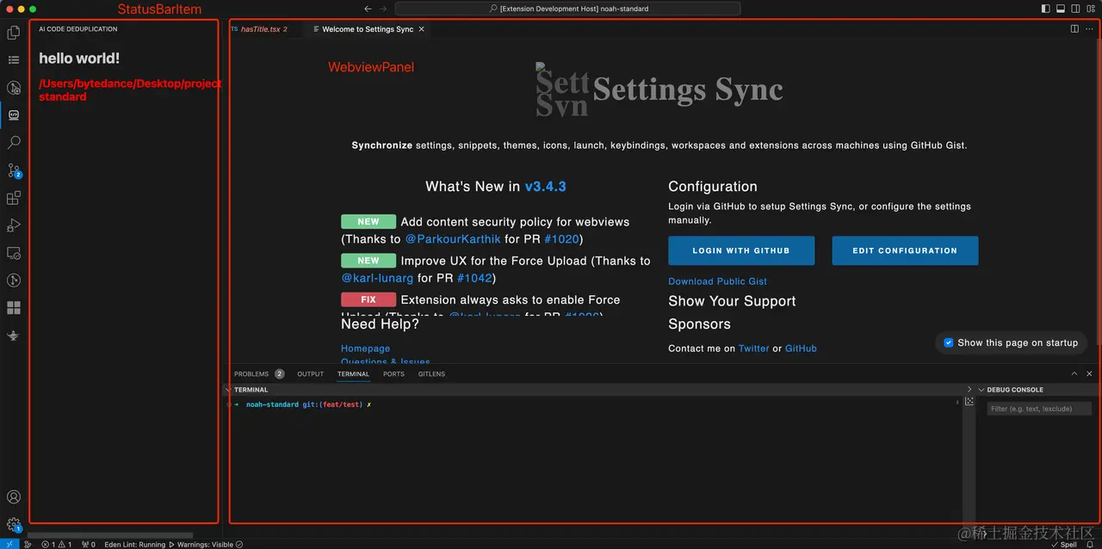Open the Homepage help link
The image size is (1102, 549).
point(365,349)
